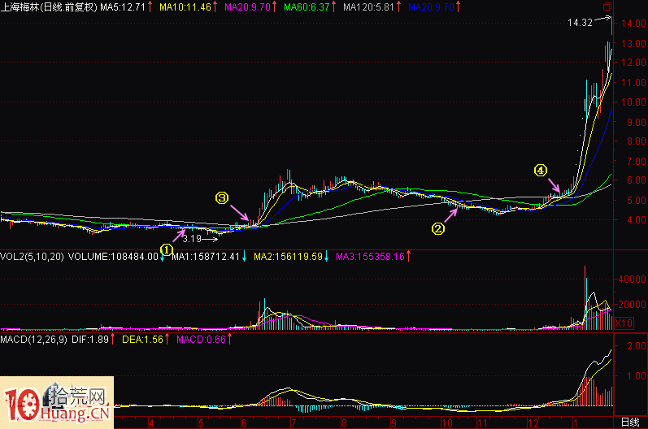Jump to month 7 on the time axis
This screenshot has height=429, width=648.
point(294,422)
